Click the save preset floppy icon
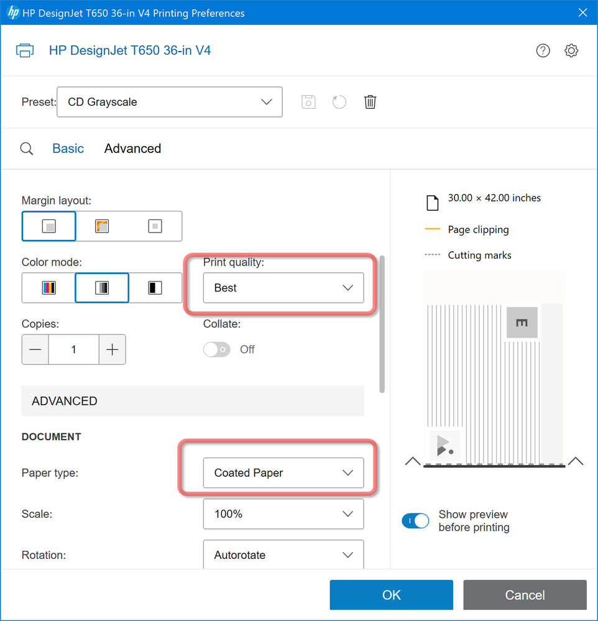The image size is (598, 621). [x=308, y=102]
